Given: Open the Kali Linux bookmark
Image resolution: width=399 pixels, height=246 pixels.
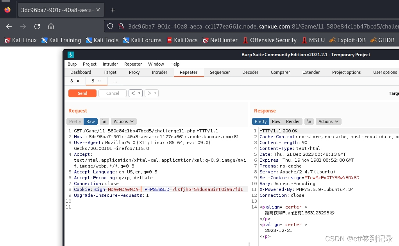Looking at the screenshot, I should tap(21, 40).
